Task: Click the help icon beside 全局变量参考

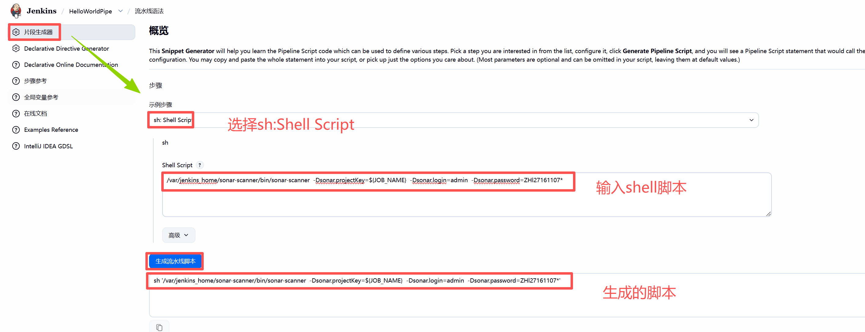Action: point(16,97)
